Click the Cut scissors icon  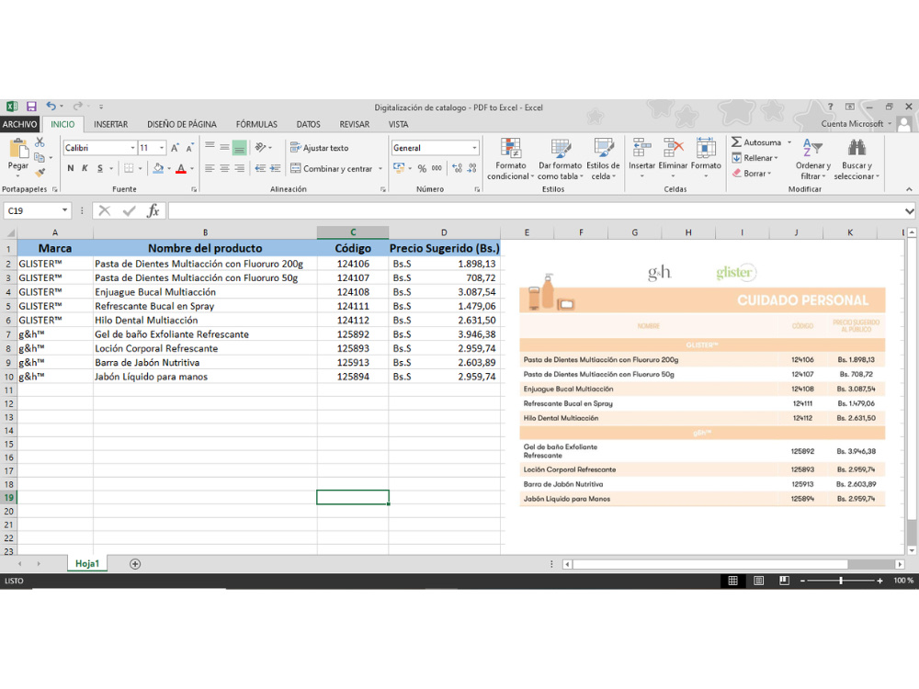pyautogui.click(x=40, y=142)
